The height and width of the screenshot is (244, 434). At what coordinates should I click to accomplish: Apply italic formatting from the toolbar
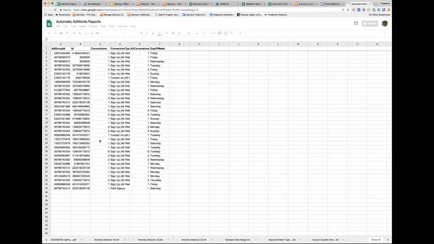pyautogui.click(x=147, y=33)
